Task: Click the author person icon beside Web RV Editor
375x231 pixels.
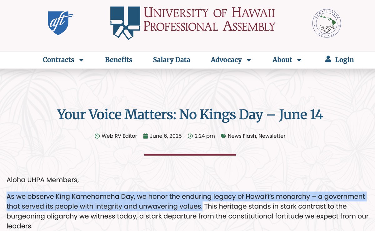Action: [97, 136]
